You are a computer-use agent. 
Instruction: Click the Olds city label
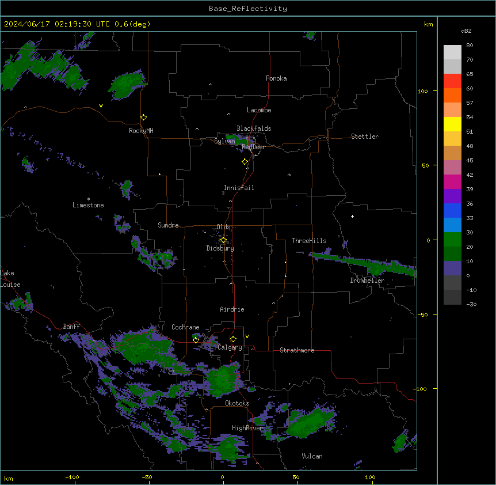tap(223, 227)
